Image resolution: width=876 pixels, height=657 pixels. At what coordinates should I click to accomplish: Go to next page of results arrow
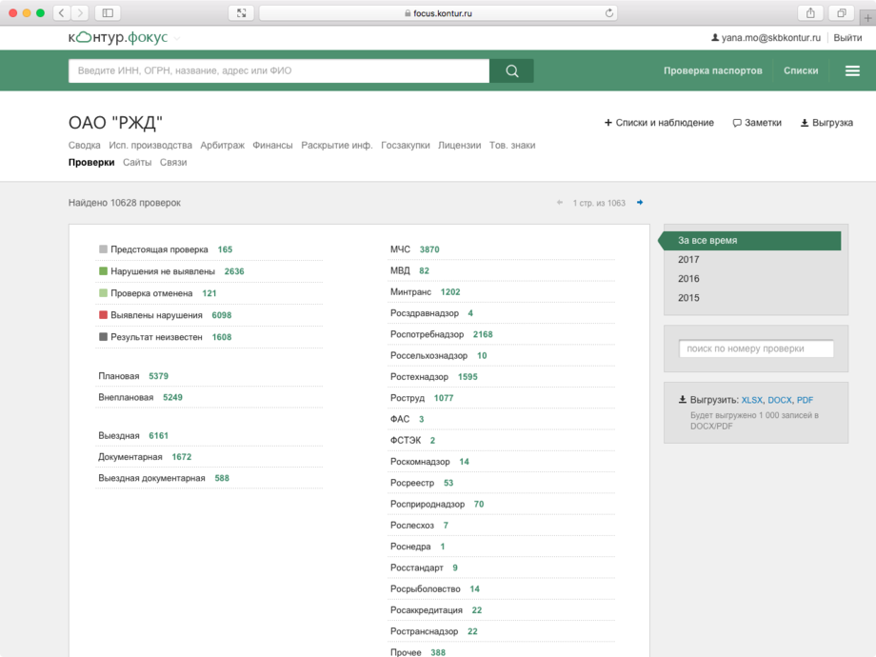point(640,203)
